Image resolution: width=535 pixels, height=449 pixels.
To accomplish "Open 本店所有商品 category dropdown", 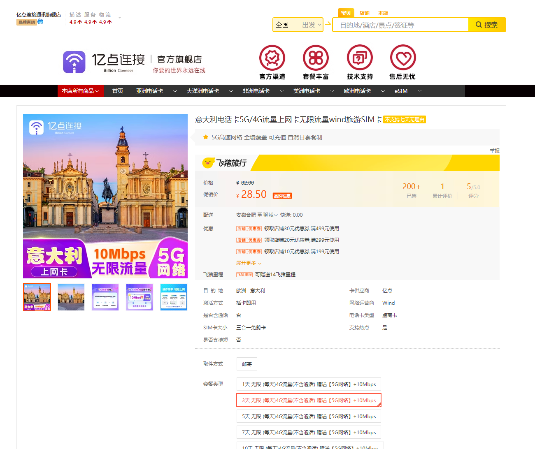I will pos(80,91).
